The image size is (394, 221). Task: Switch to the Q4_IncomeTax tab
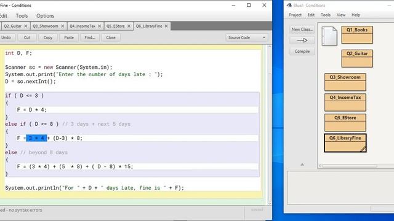point(82,26)
